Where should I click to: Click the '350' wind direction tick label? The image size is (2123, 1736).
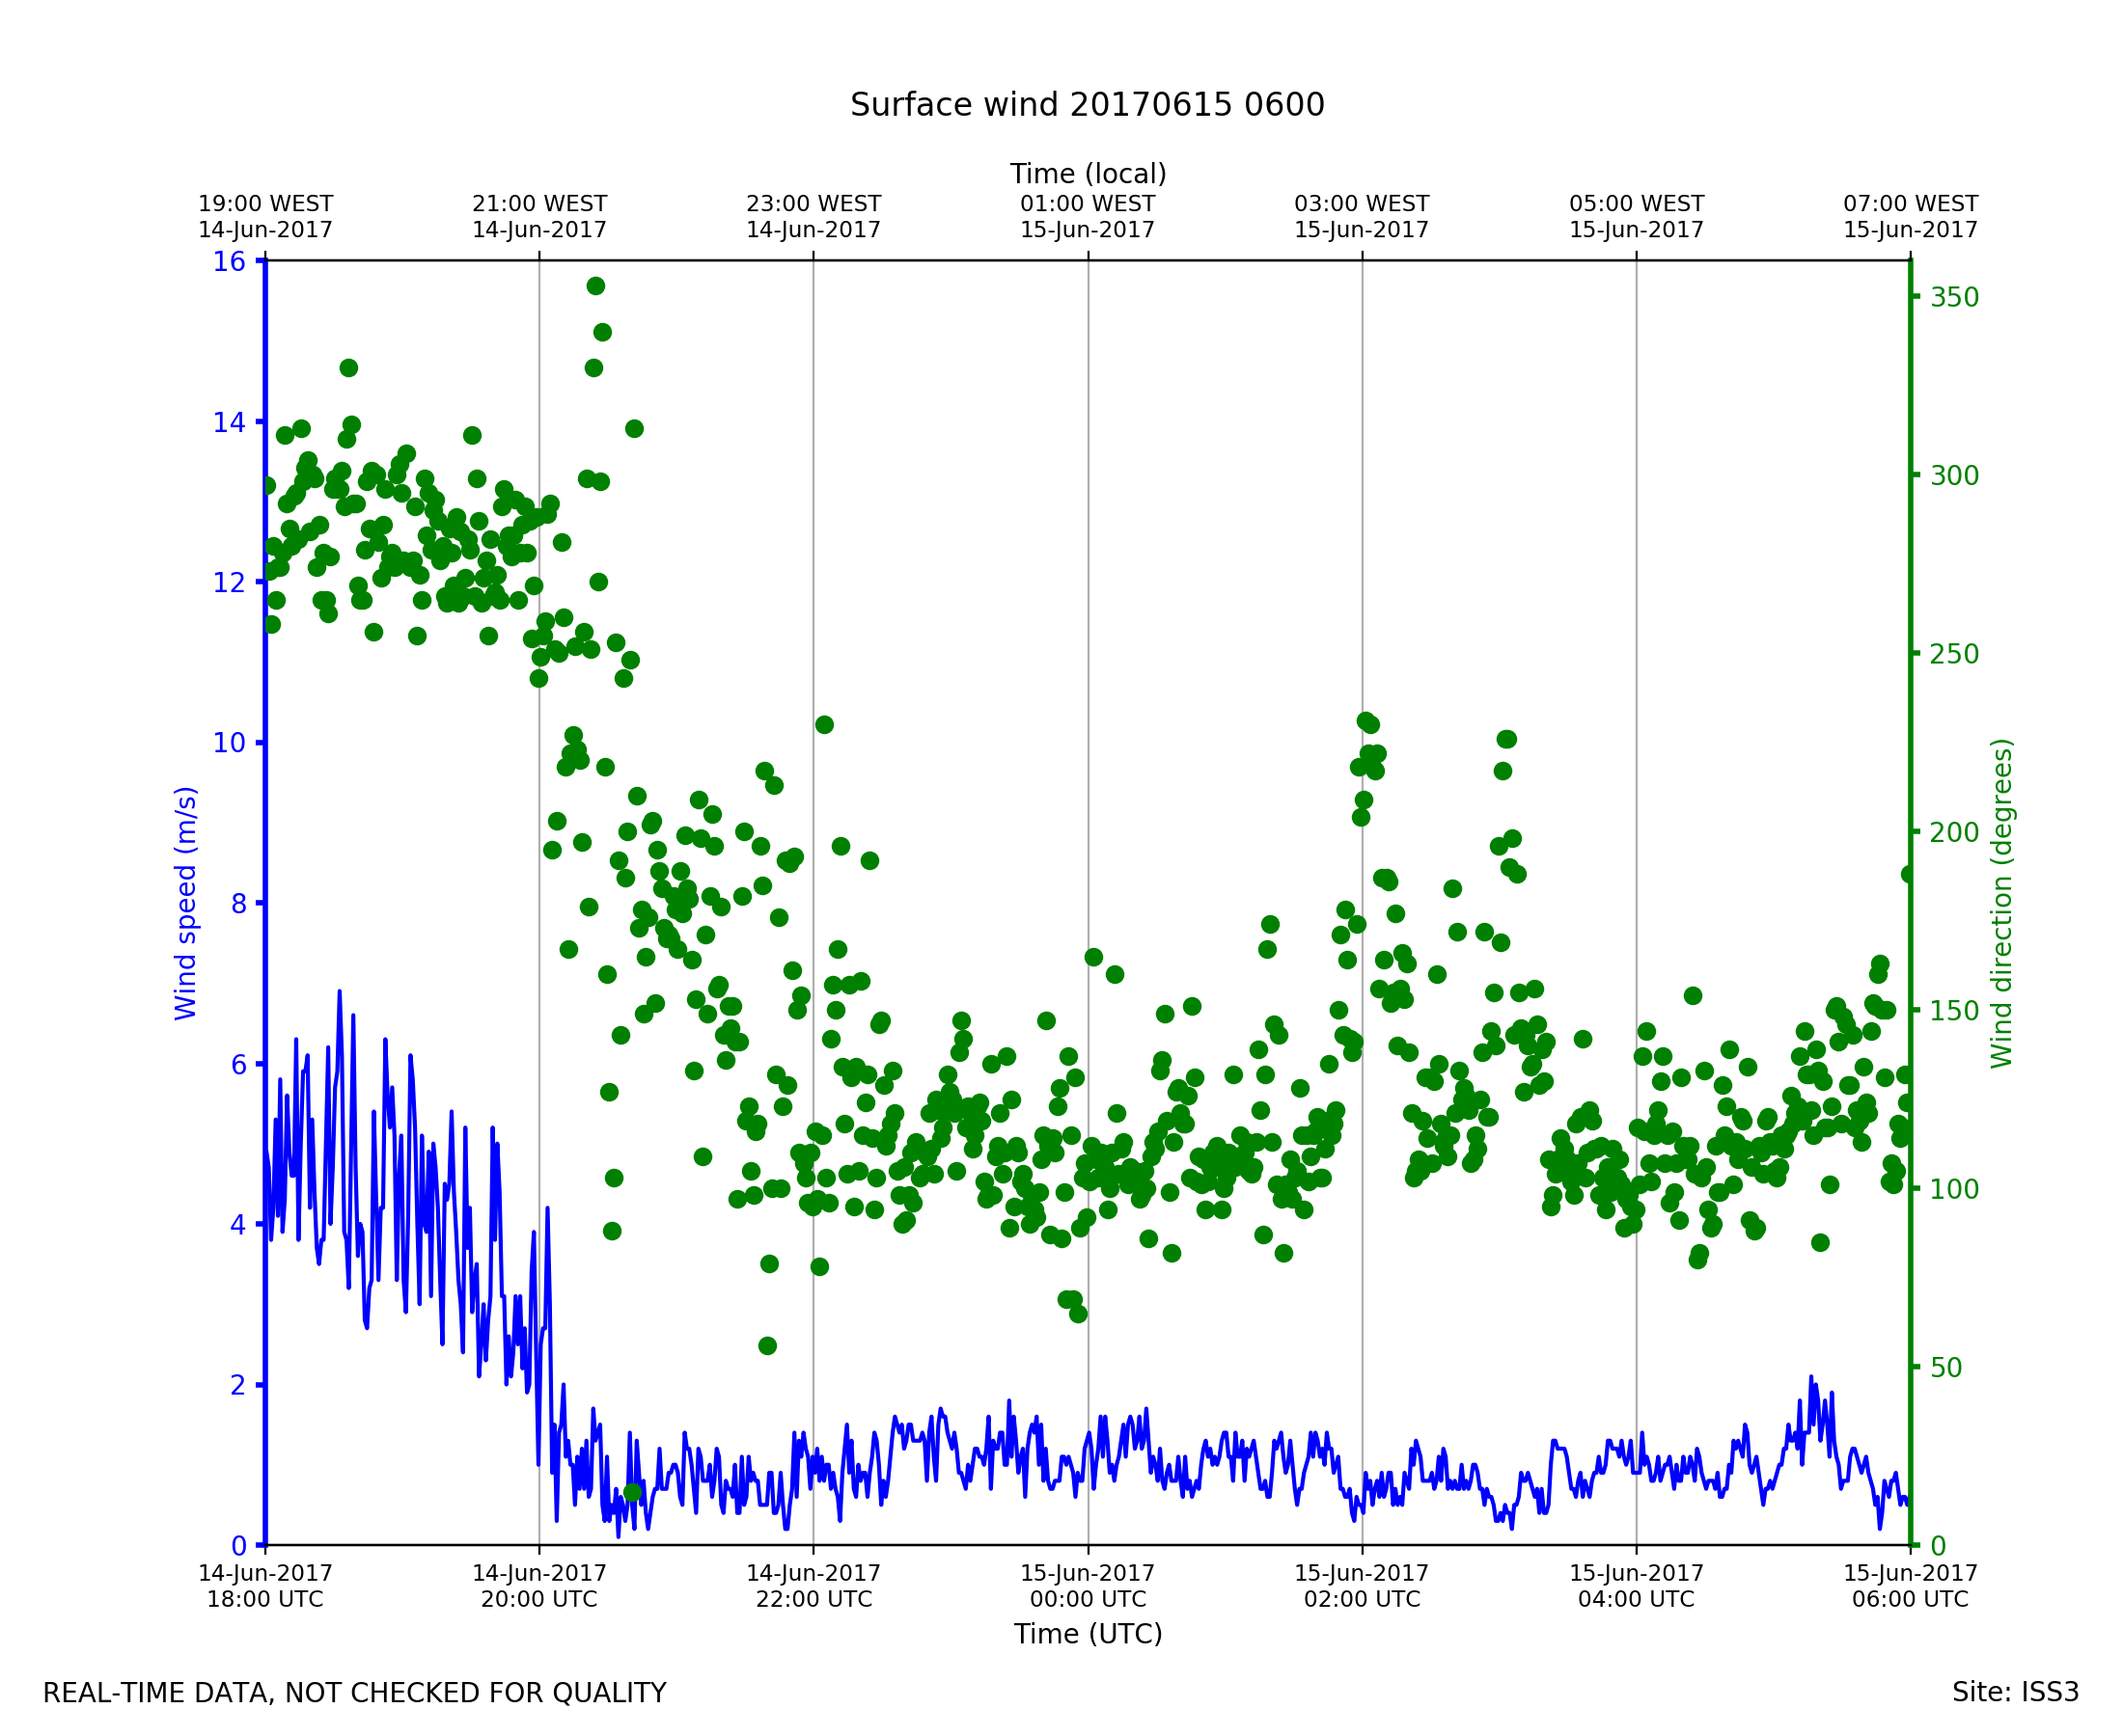click(x=1954, y=298)
